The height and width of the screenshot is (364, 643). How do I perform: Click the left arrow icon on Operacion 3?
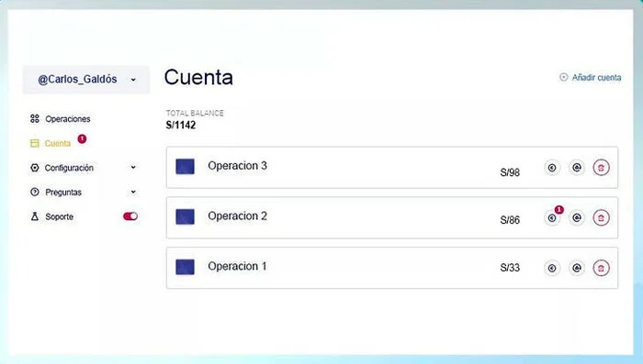click(x=552, y=168)
